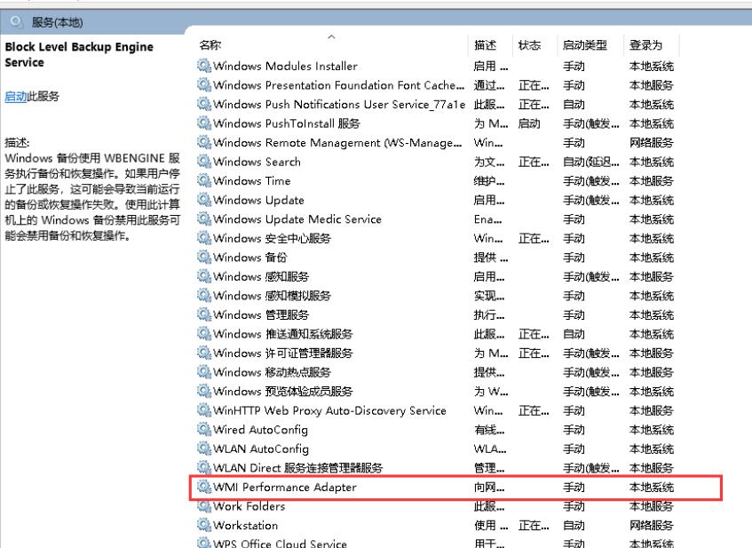Screen dimensions: 752x548
Task: Select the Windows Update service name
Action: 258,200
